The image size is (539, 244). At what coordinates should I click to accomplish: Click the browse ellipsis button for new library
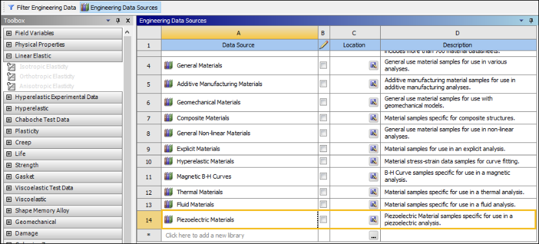point(374,236)
